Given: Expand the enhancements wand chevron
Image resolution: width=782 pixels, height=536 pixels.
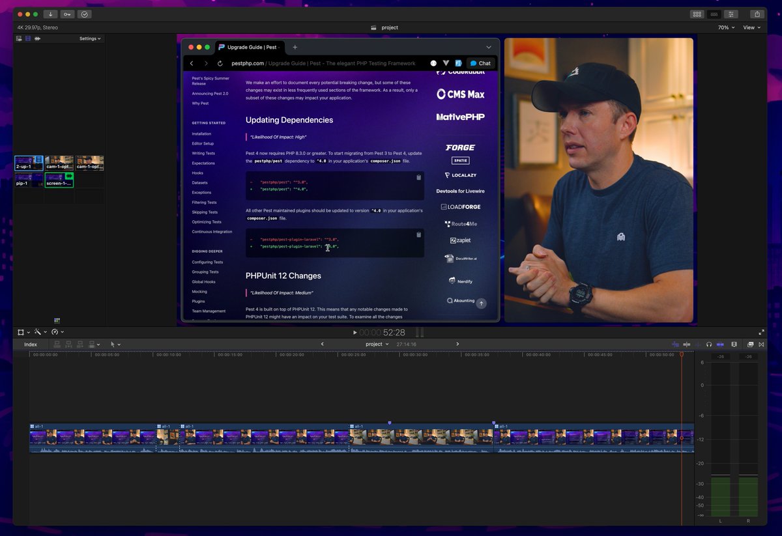Looking at the screenshot, I should click(x=45, y=332).
